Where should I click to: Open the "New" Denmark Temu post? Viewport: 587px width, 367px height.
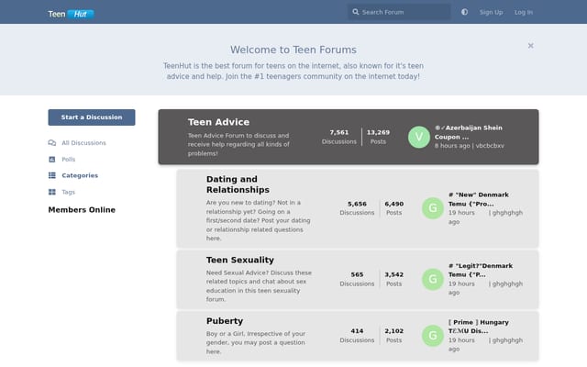(x=479, y=199)
